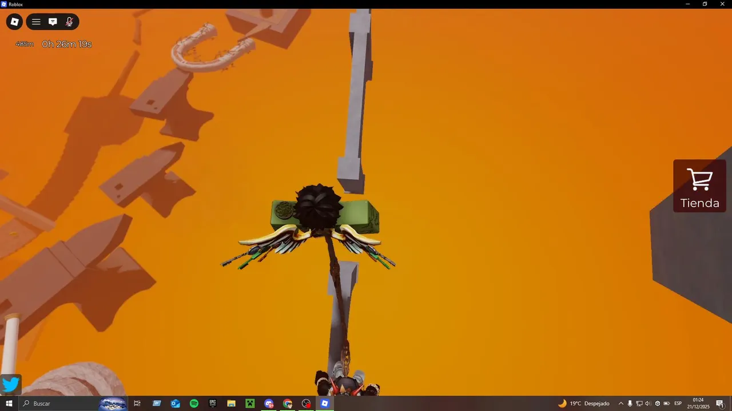732x411 pixels.
Task: Toggle the muted microphone in Roblox
Action: 69,22
